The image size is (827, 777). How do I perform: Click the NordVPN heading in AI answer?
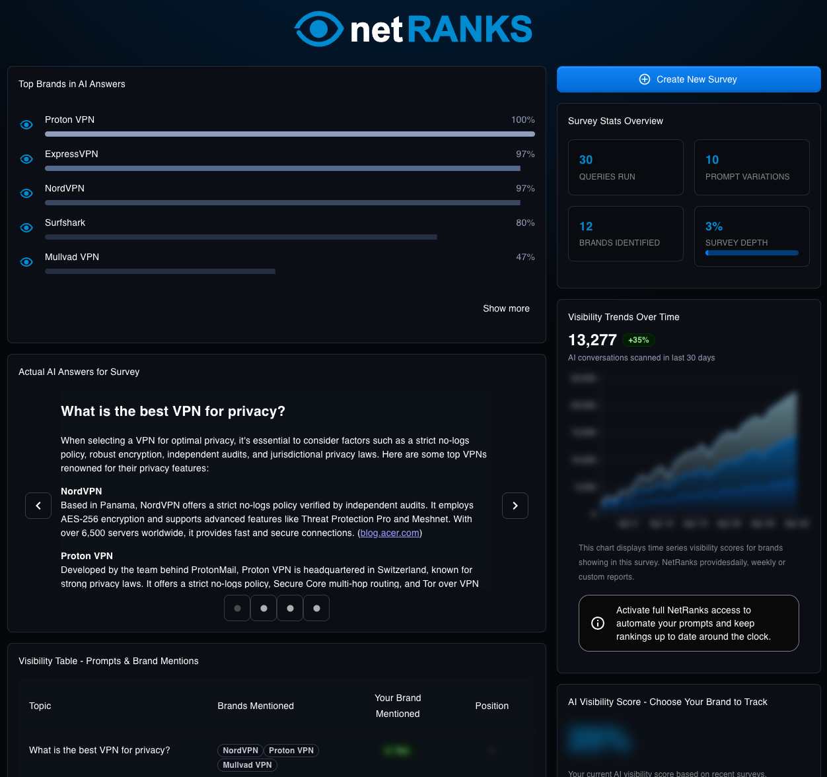pos(81,491)
